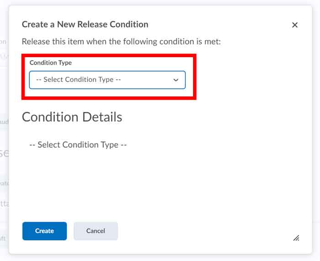Viewport: 320px width, 261px height.
Task: Click the 'Condition Details' heading
Action: coord(72,117)
